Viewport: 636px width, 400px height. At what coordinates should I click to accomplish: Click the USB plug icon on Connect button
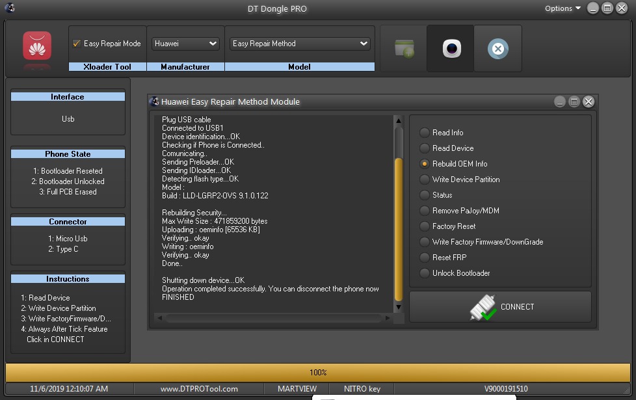point(483,307)
